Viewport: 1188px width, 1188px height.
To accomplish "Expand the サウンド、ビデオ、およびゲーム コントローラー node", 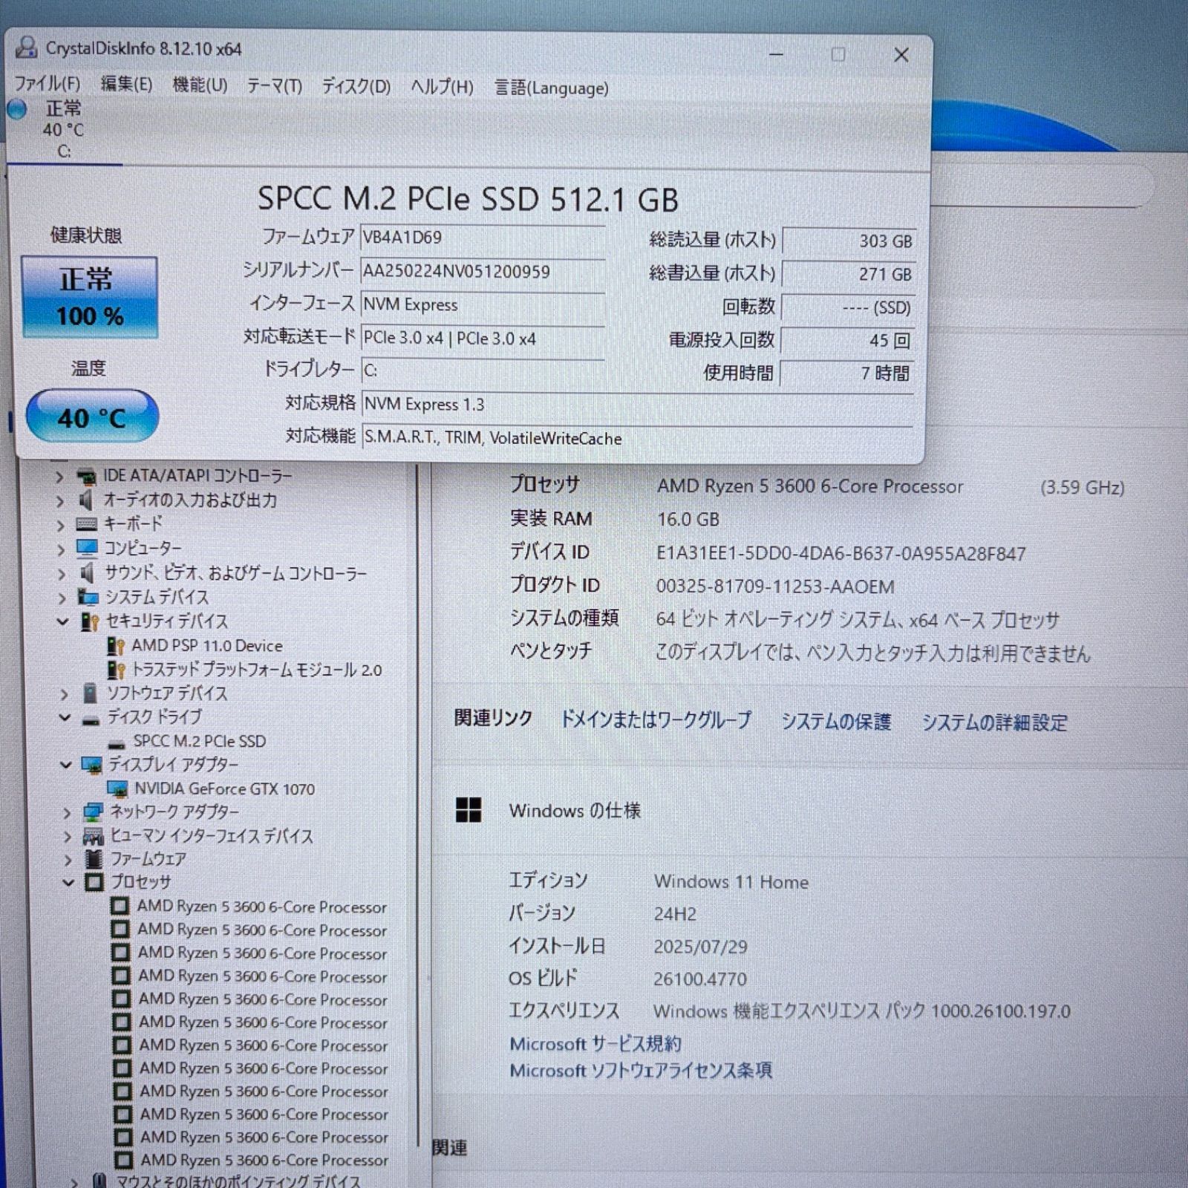I will [62, 574].
